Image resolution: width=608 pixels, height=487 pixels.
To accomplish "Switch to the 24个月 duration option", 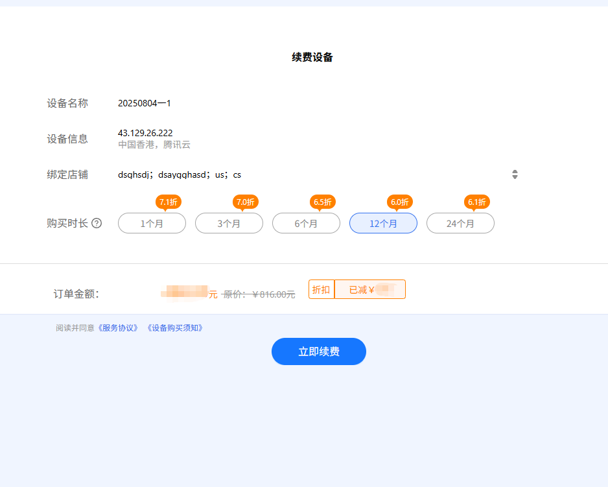I will click(460, 223).
